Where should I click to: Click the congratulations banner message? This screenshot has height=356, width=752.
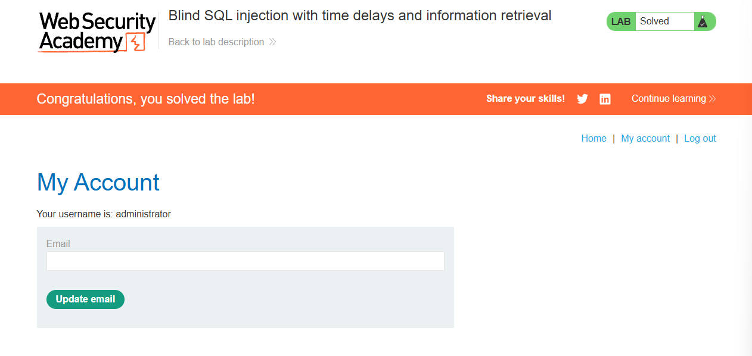point(145,99)
